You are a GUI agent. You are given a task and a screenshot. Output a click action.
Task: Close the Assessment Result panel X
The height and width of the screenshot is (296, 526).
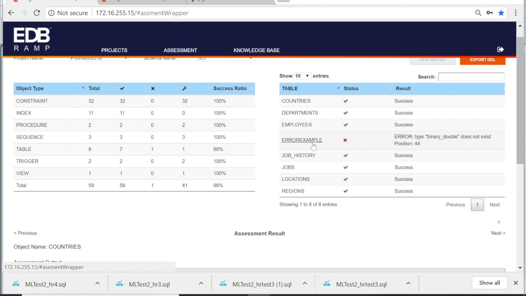499,222
